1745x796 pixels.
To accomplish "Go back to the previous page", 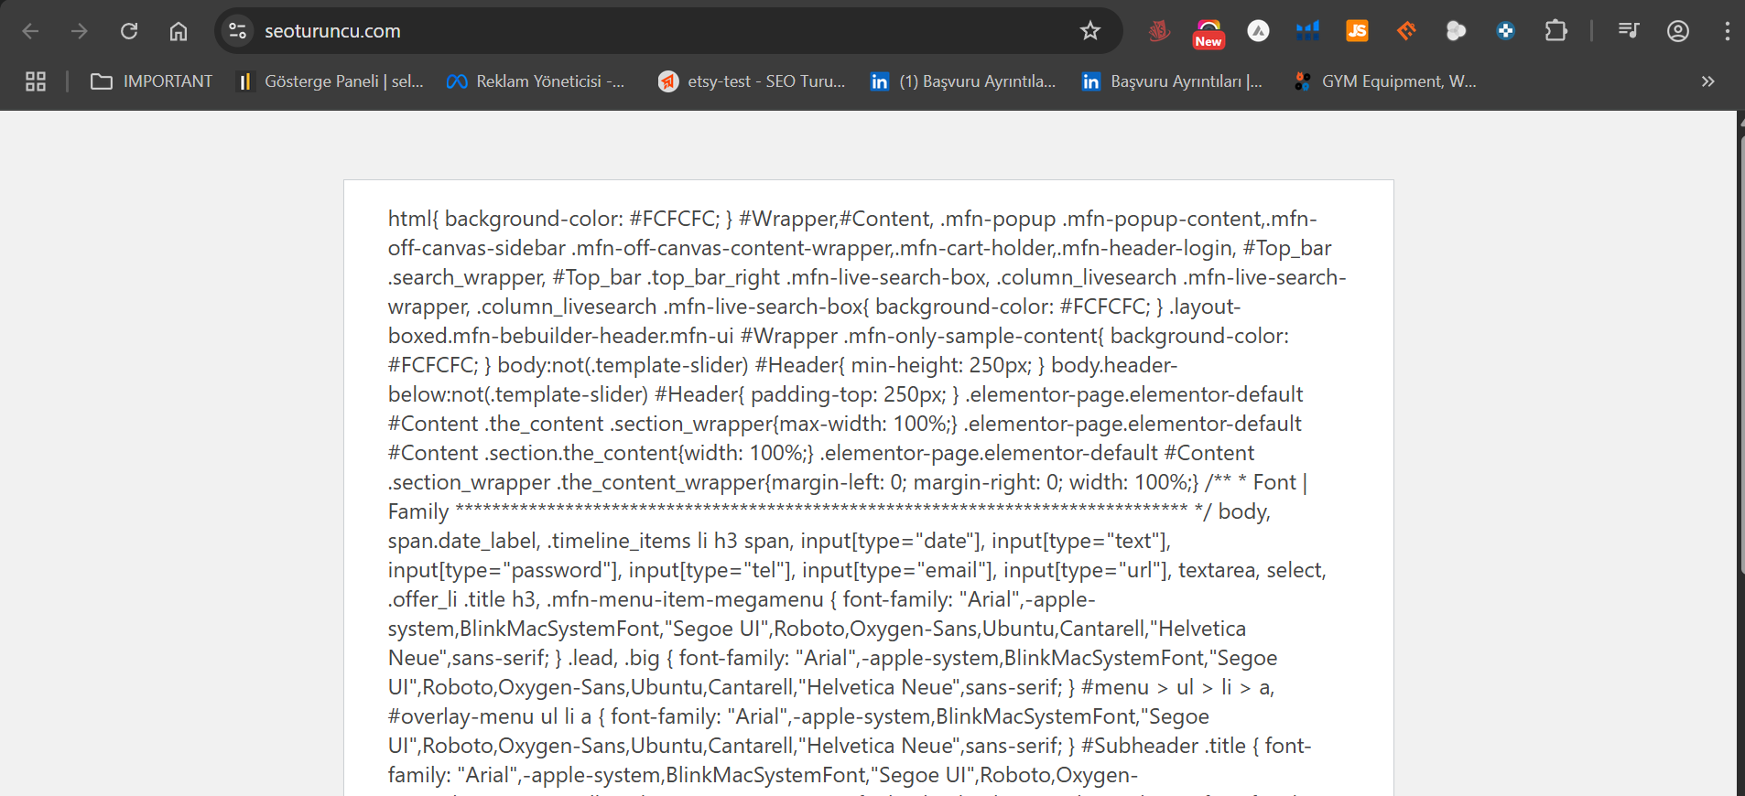I will click(x=30, y=31).
